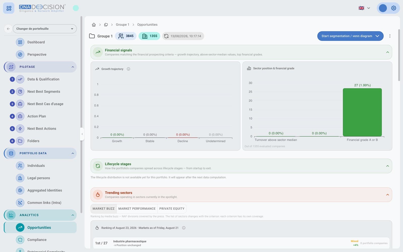Click the Trending sectors flame icon
Viewport: 403px width, 252px height.
[x=98, y=195]
